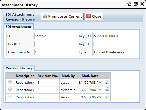The image size is (146, 110).
Task: Close dialog with X icon in title bar
Action: point(142,4)
